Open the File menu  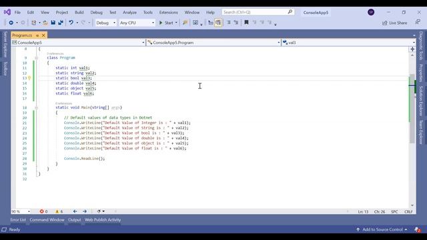pos(17,13)
